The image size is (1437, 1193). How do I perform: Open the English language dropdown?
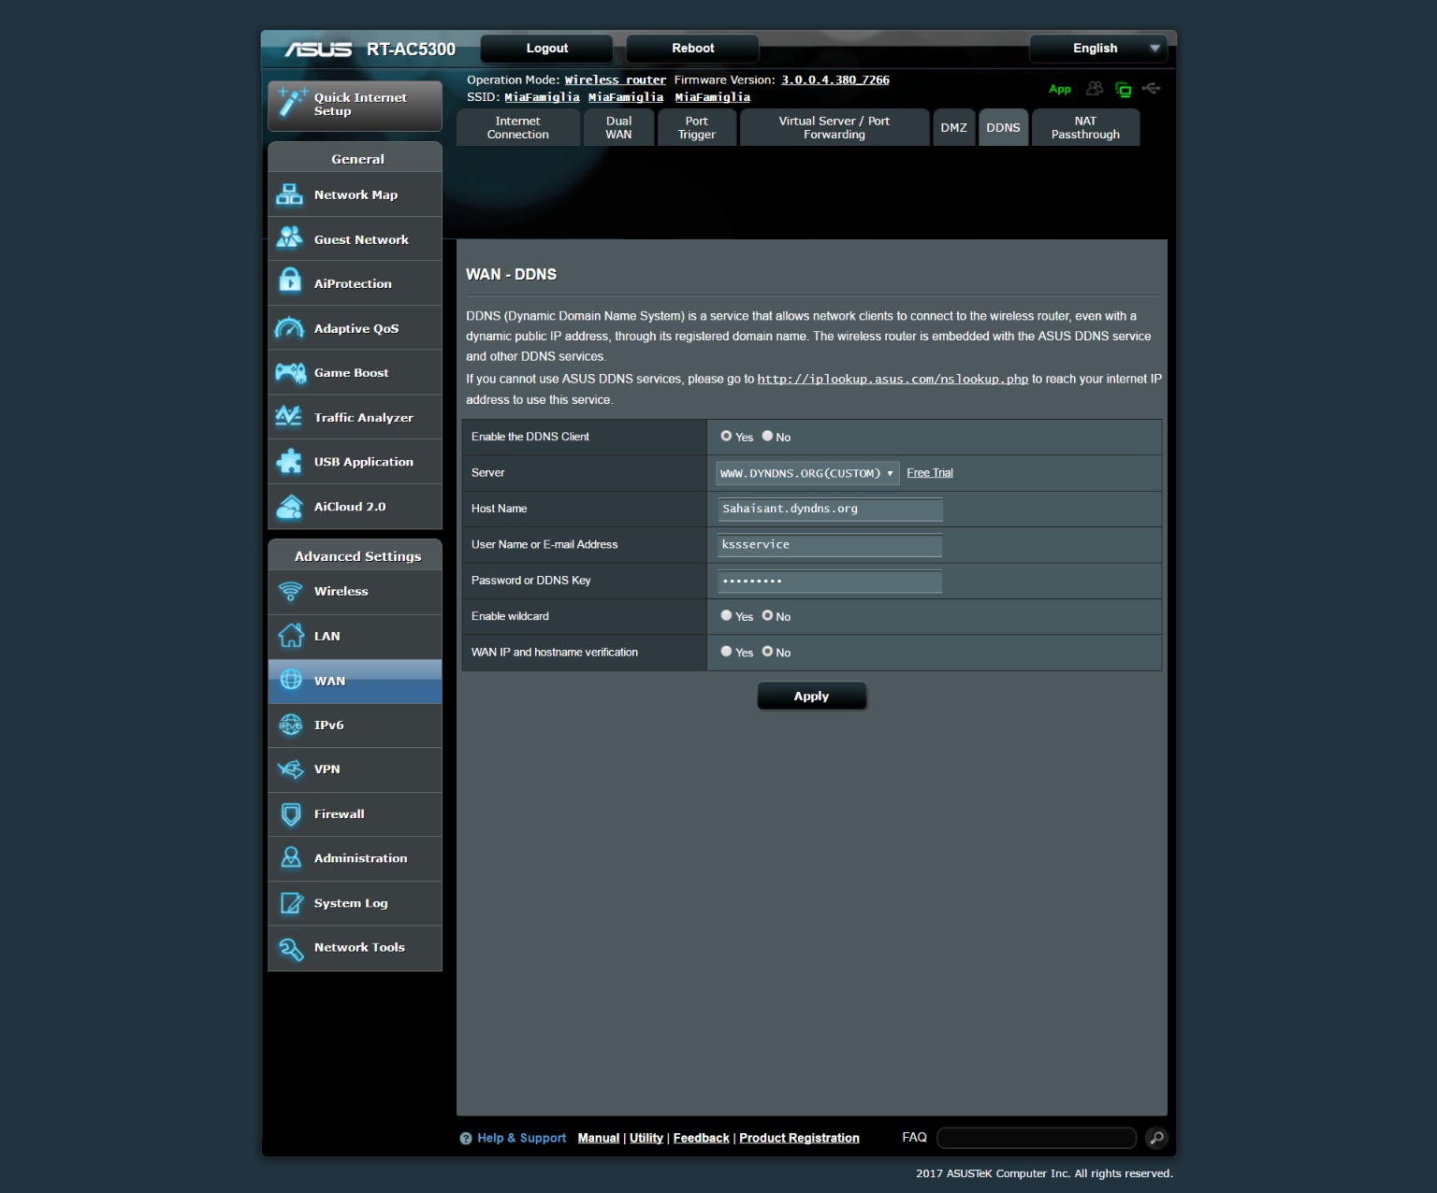[1097, 49]
